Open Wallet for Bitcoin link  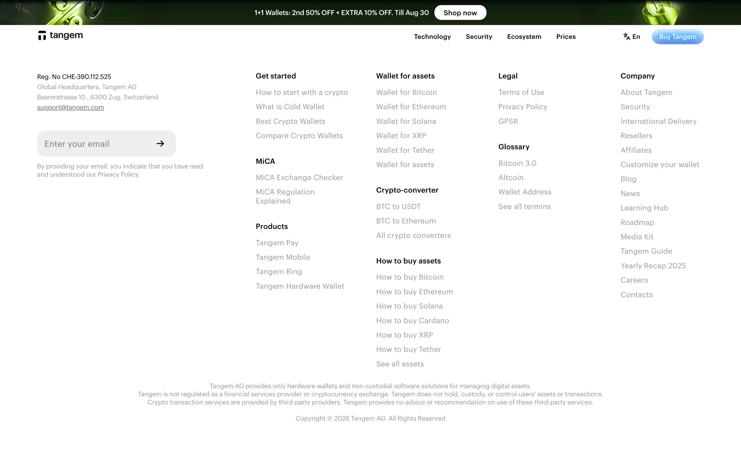[406, 92]
